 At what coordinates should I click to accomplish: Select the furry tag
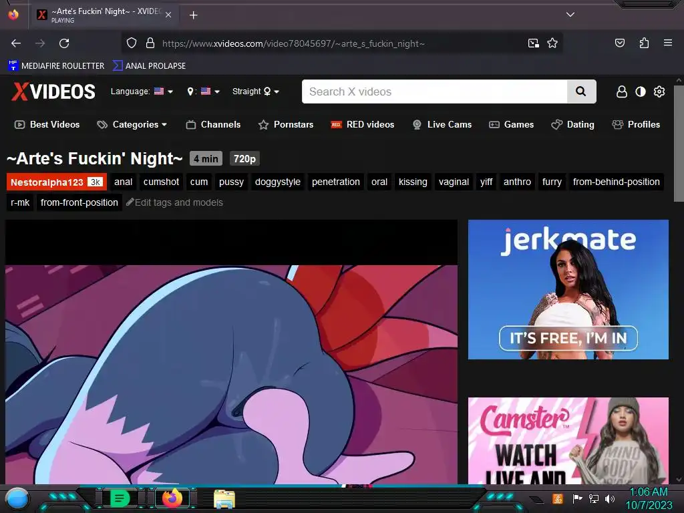(552, 182)
